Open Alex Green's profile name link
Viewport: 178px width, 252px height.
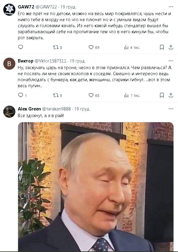click(29, 109)
